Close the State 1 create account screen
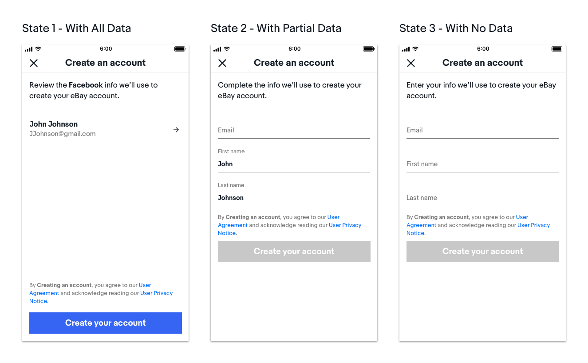The width and height of the screenshot is (588, 363). coord(34,63)
